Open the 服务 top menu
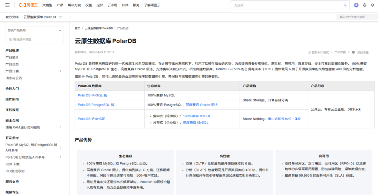378x195 pixels. coord(136,5)
